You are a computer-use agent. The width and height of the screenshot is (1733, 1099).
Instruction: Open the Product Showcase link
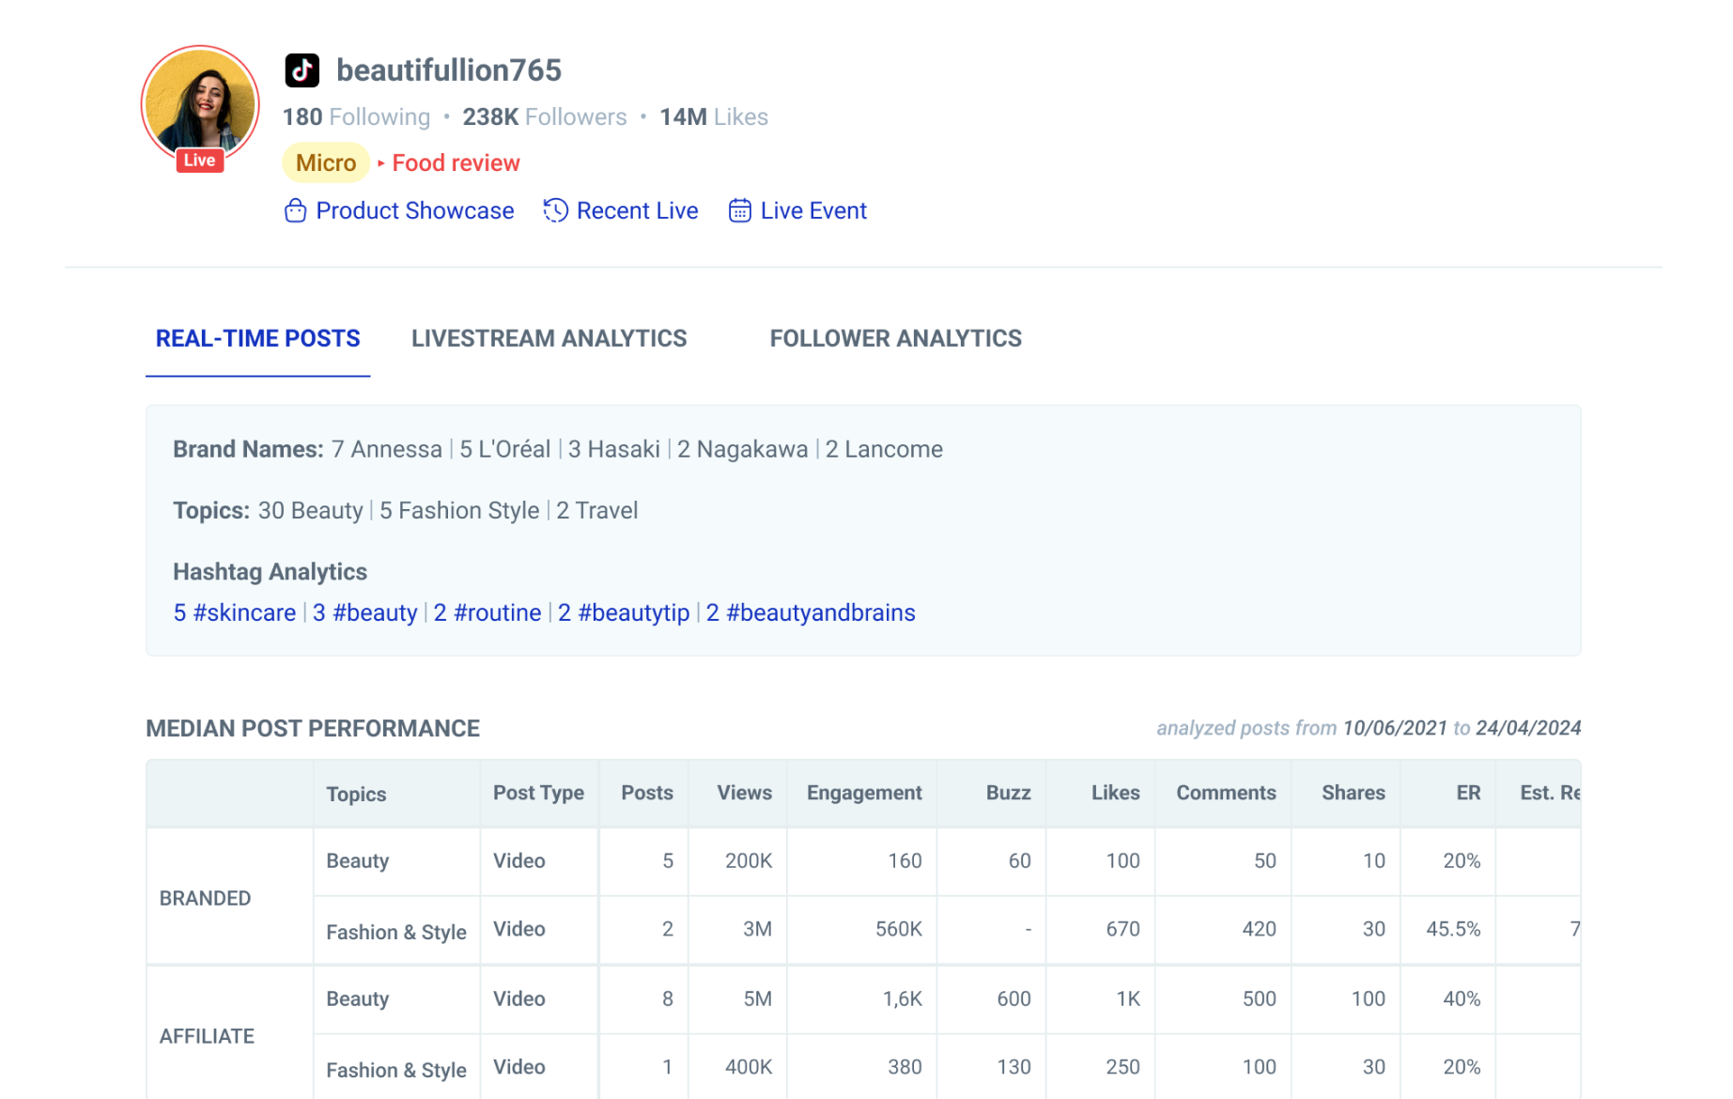pyautogui.click(x=414, y=210)
